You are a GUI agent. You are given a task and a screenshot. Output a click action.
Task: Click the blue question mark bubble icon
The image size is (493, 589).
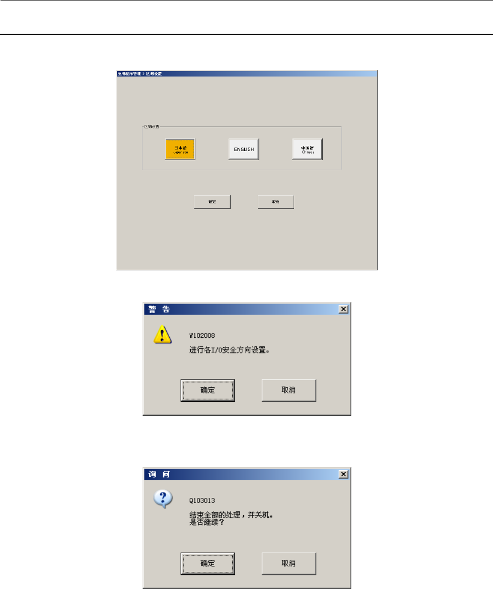pyautogui.click(x=163, y=499)
